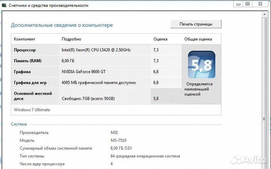The width and height of the screenshot is (271, 169).
Task: Click Intel(R) Xeon(R) CPU L5420 text
Action: [96, 50]
